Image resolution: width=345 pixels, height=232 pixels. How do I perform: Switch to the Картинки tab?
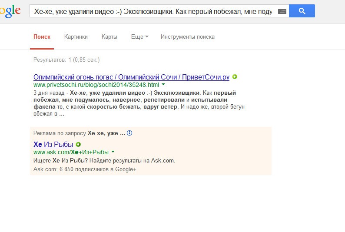(76, 37)
